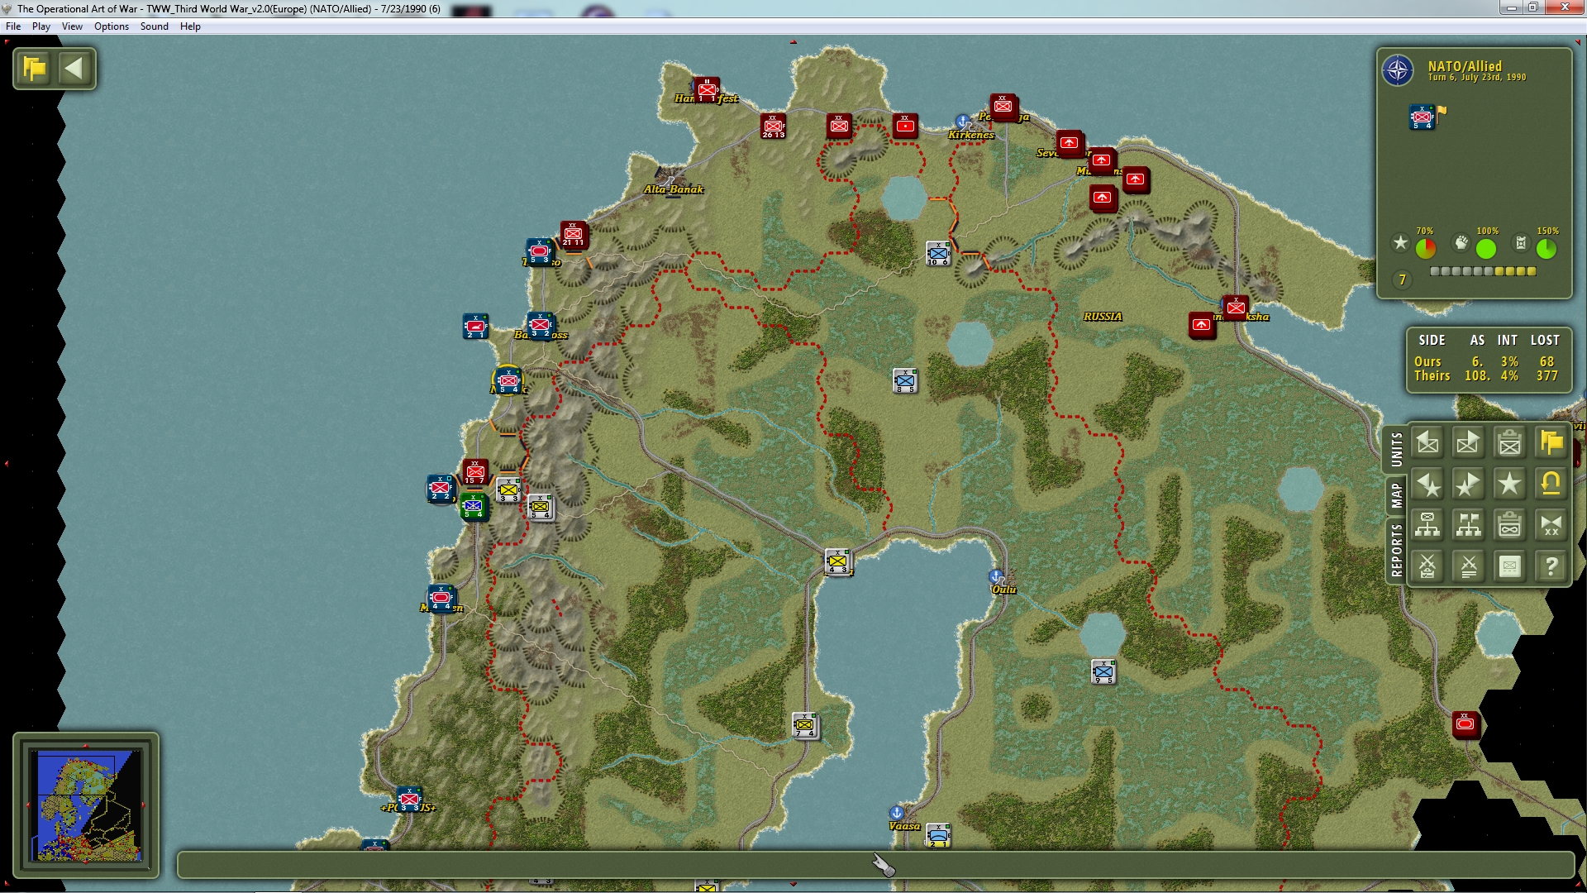
Task: Switch to the UNITS tab
Action: point(1396,449)
